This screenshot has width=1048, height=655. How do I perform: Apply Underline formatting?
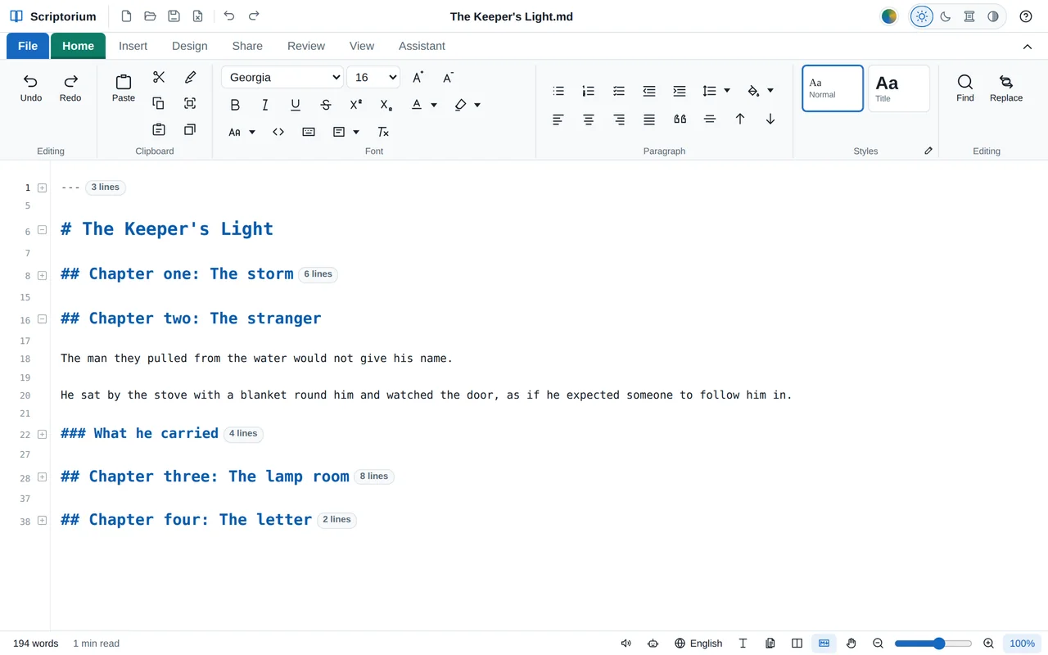click(296, 105)
